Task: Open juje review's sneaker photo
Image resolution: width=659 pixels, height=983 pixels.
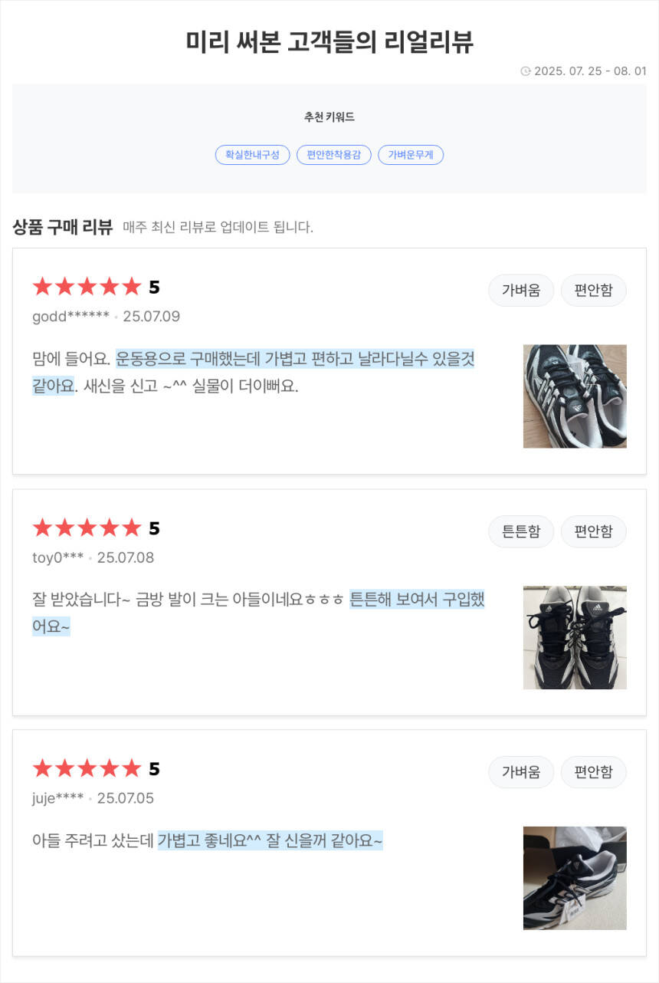Action: [x=575, y=878]
